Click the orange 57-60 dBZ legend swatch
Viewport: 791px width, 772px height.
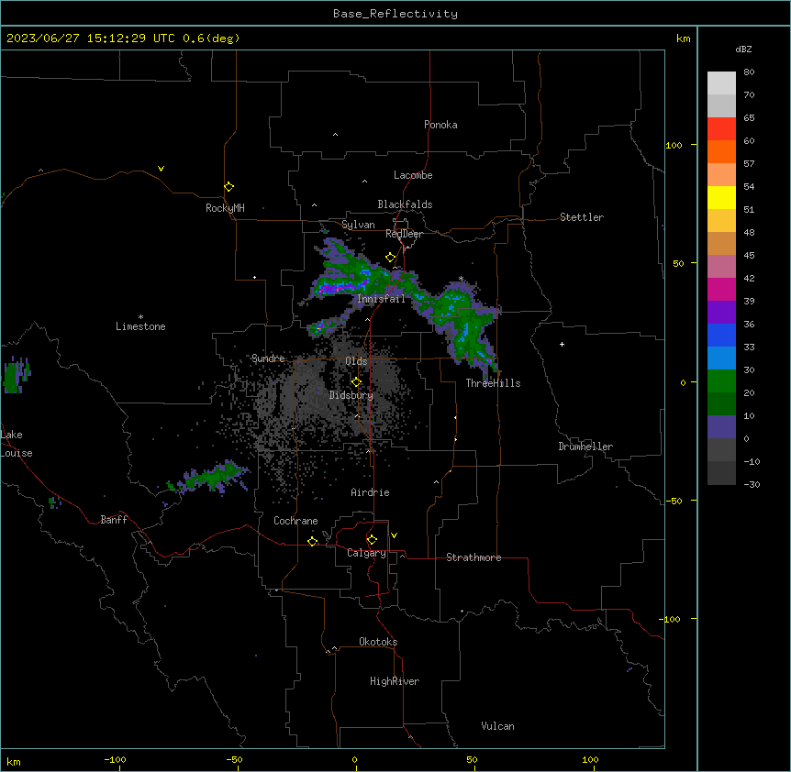721,151
